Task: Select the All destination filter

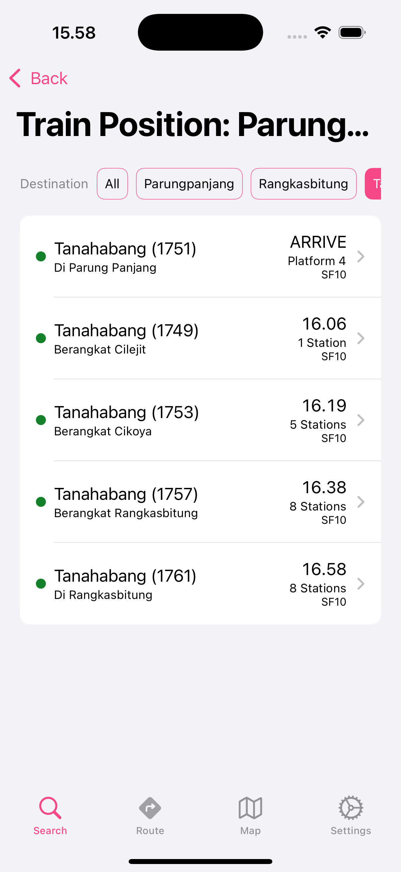Action: [112, 184]
